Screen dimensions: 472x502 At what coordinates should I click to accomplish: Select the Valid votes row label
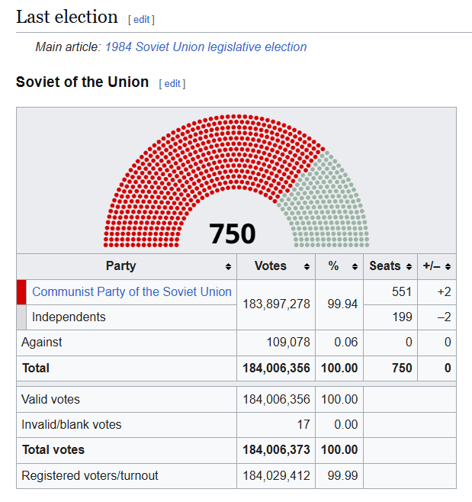click(x=50, y=400)
